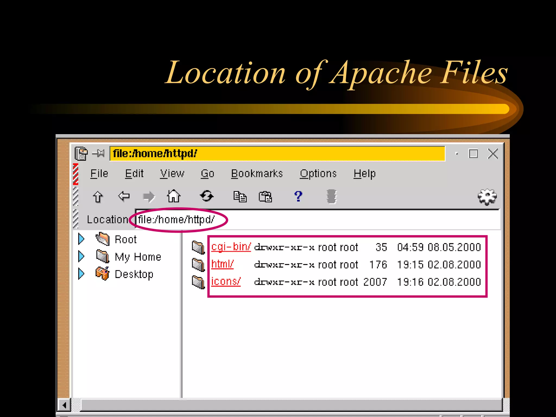This screenshot has width=556, height=417.
Task: Click the date 04:59 08.05.2000
Action: [439, 247]
